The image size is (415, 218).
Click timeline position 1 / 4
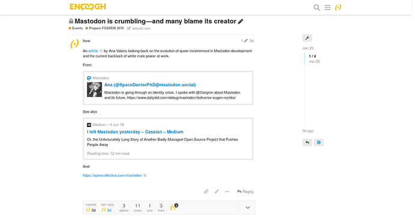312,56
